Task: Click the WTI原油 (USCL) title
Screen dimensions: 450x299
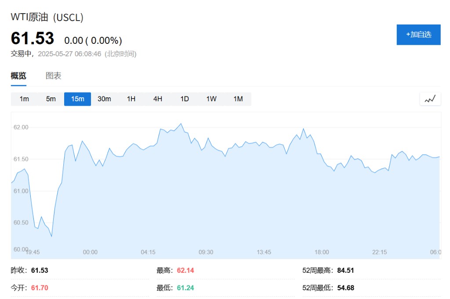Action: point(47,17)
